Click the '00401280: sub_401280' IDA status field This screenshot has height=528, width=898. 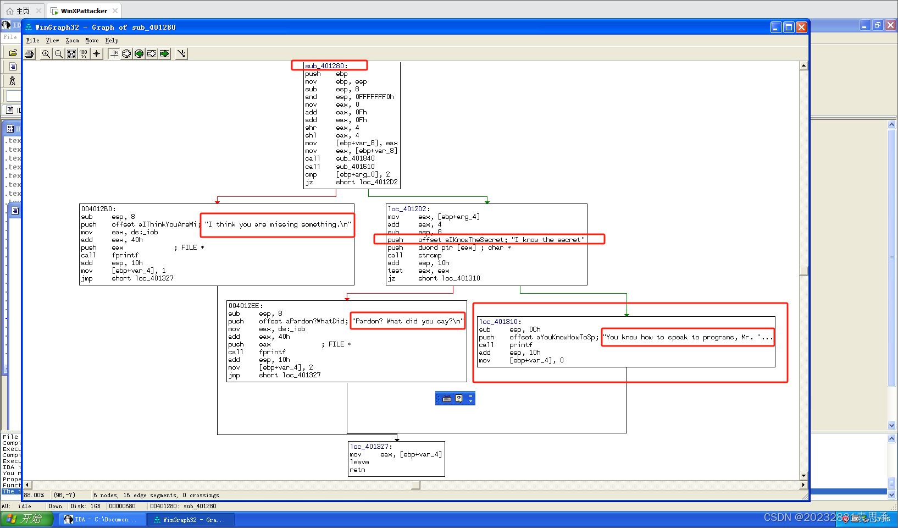(183, 506)
